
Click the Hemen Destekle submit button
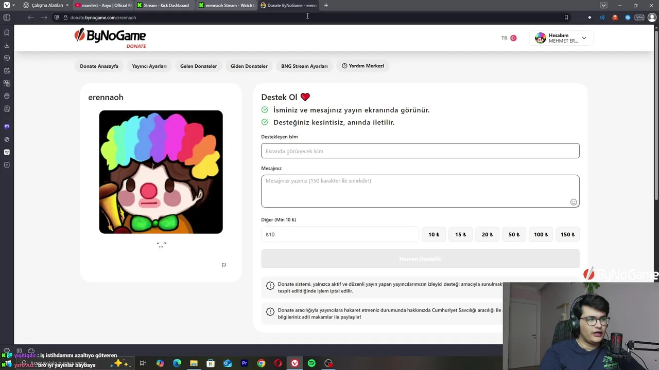(420, 258)
